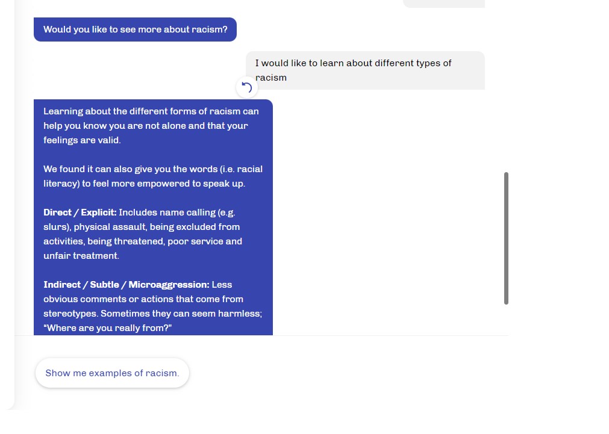Click the quoted text "Where are you really from?"

click(x=108, y=328)
